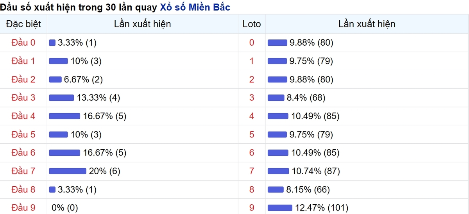Screen dimensions: 469x214
Task: Click the Đầu 9 row label
Action: [23, 208]
